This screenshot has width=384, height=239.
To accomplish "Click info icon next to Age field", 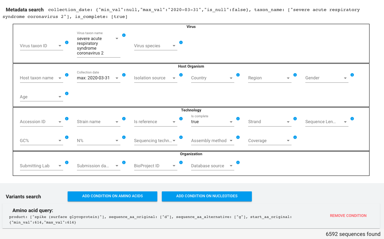I will [67, 93].
